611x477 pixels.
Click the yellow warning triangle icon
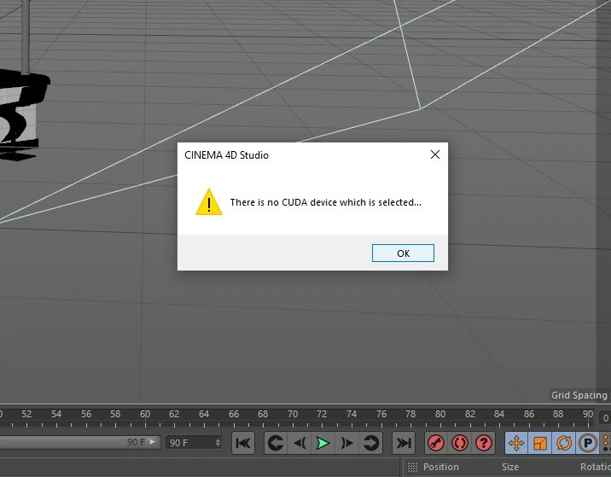pos(209,202)
